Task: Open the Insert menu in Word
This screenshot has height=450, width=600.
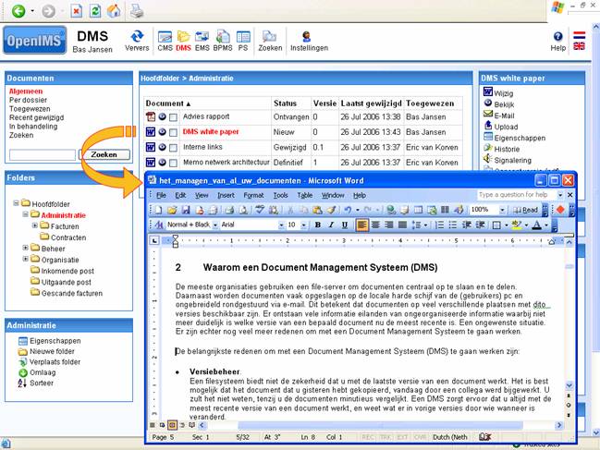Action: [x=226, y=195]
